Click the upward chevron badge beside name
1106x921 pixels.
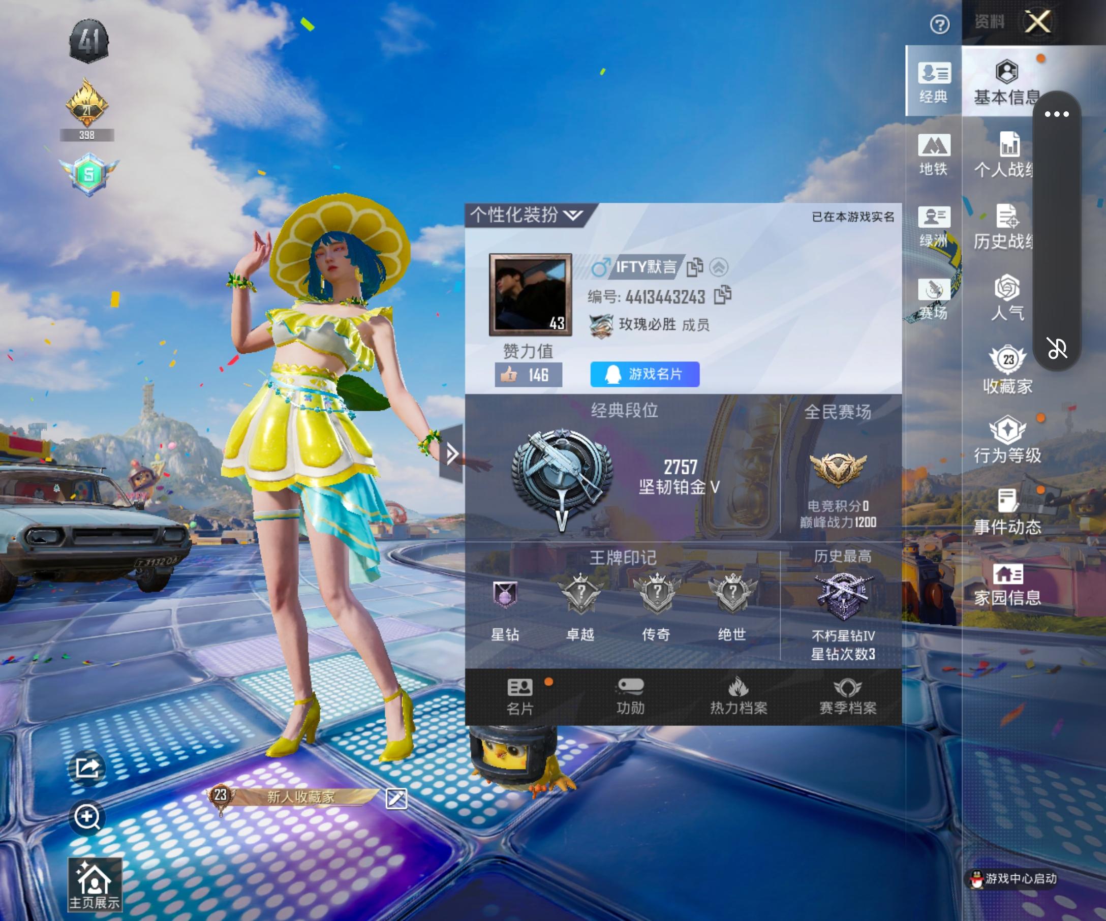click(x=719, y=267)
